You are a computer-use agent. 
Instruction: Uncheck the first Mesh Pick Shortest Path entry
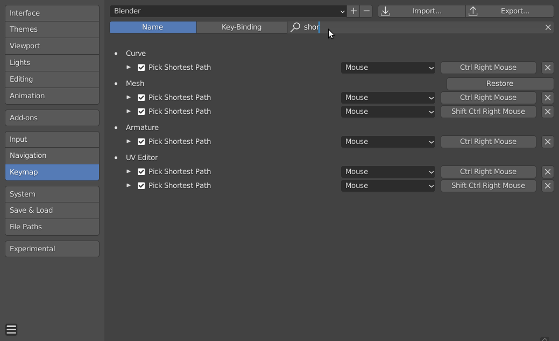pyautogui.click(x=141, y=97)
